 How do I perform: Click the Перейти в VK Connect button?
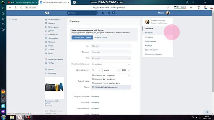[82, 37]
